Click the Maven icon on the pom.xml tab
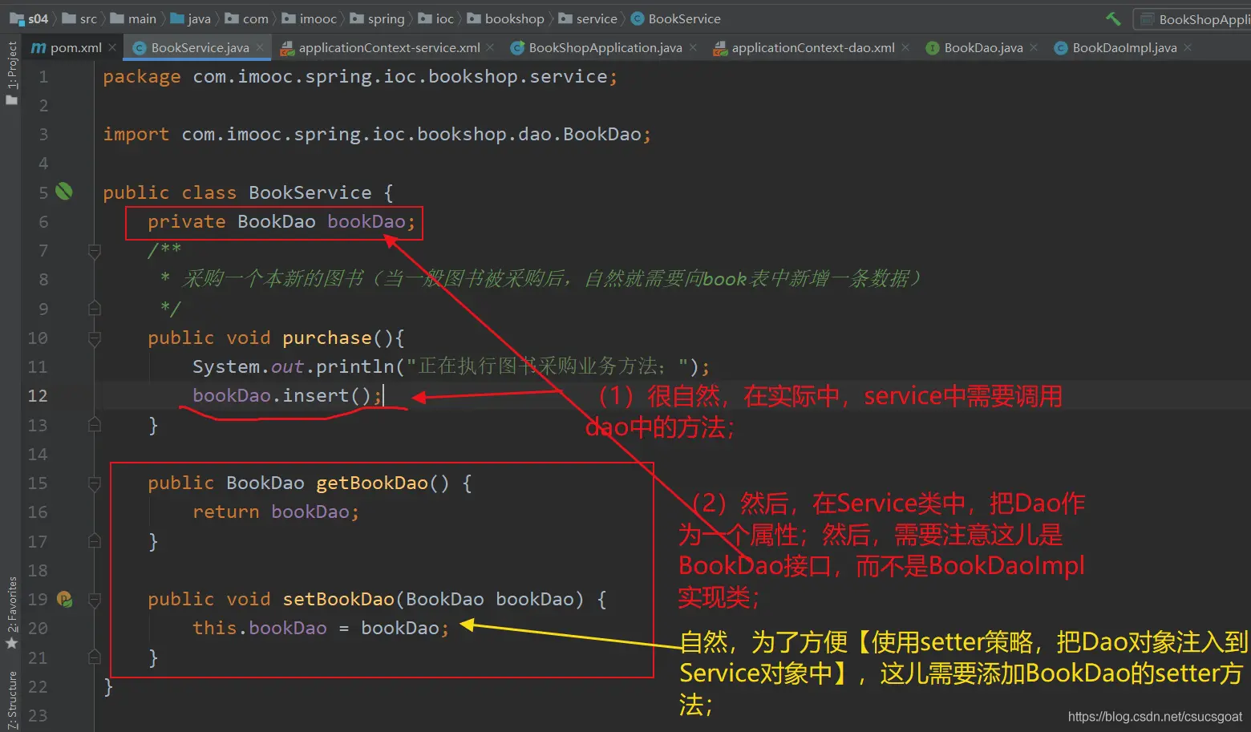Viewport: 1251px width, 732px height. [38, 48]
